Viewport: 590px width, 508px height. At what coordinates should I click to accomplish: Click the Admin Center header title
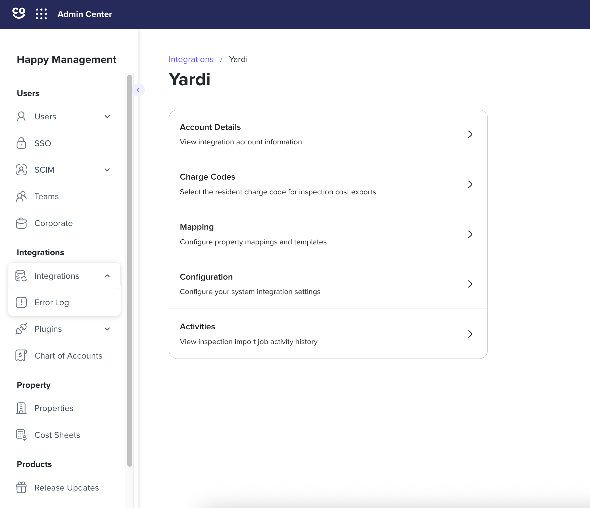click(85, 14)
